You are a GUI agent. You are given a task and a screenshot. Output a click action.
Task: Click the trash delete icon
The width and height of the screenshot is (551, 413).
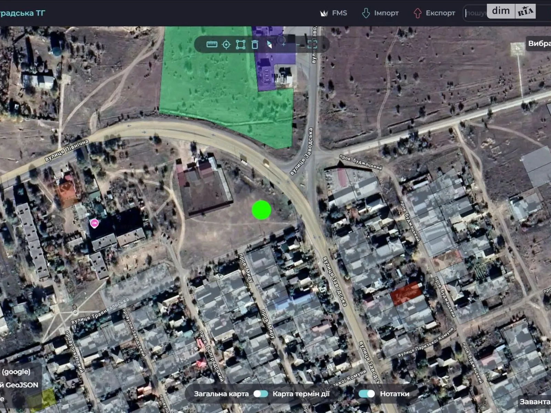click(255, 45)
